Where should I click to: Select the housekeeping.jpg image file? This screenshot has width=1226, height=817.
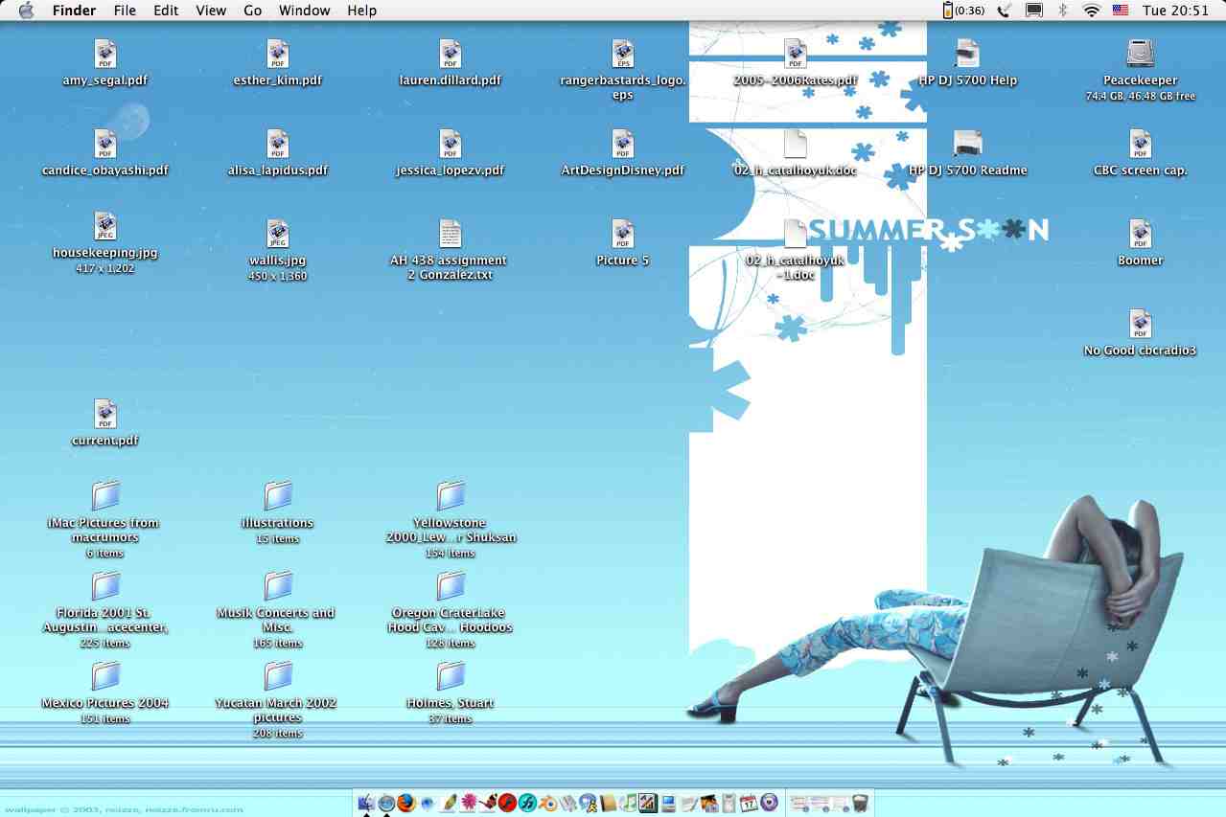(x=105, y=227)
